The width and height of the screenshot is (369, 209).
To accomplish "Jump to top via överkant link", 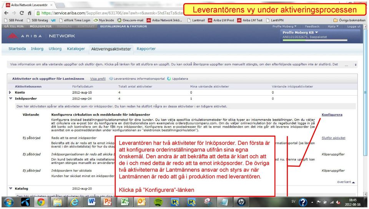I will pyautogui.click(x=346, y=182).
